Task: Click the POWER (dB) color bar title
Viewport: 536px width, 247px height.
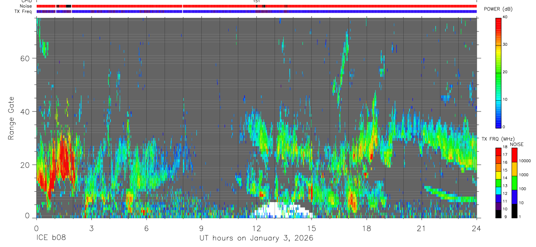Action: (x=498, y=9)
